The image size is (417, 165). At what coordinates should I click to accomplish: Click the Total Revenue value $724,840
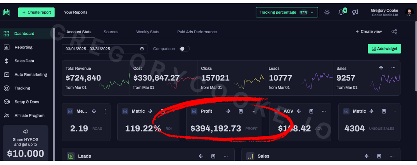(x=83, y=78)
